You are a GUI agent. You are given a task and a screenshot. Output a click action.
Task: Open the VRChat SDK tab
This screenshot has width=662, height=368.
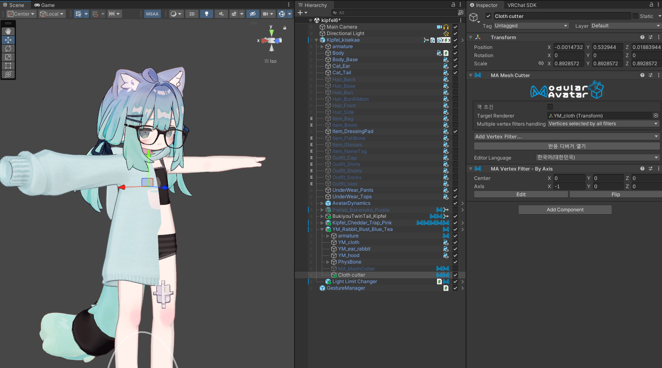point(522,5)
